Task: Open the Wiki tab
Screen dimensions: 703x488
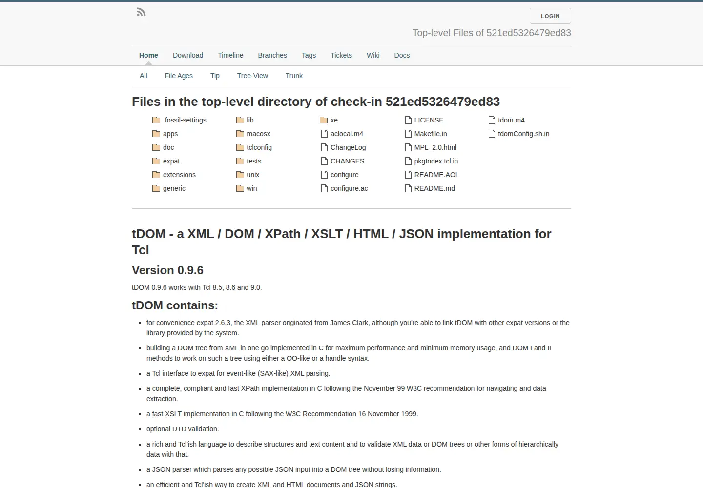Action: pyautogui.click(x=373, y=55)
